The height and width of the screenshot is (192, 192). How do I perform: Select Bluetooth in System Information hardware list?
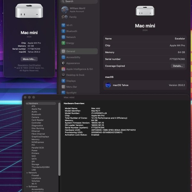[x=36, y=115]
